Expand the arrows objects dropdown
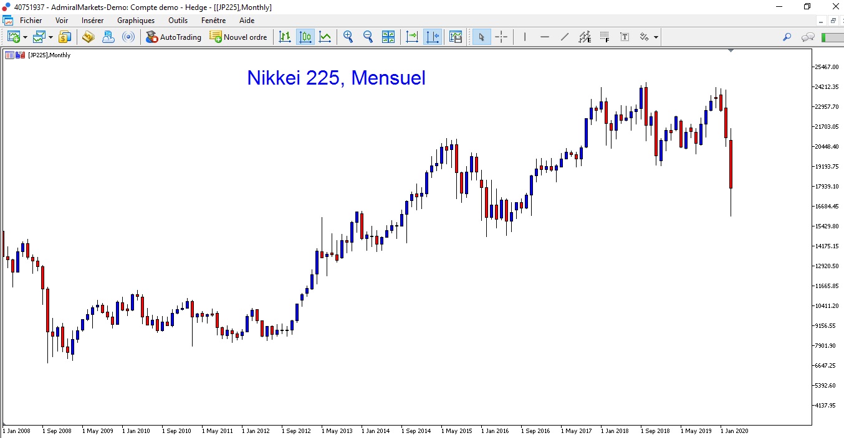This screenshot has width=844, height=438. (656, 37)
